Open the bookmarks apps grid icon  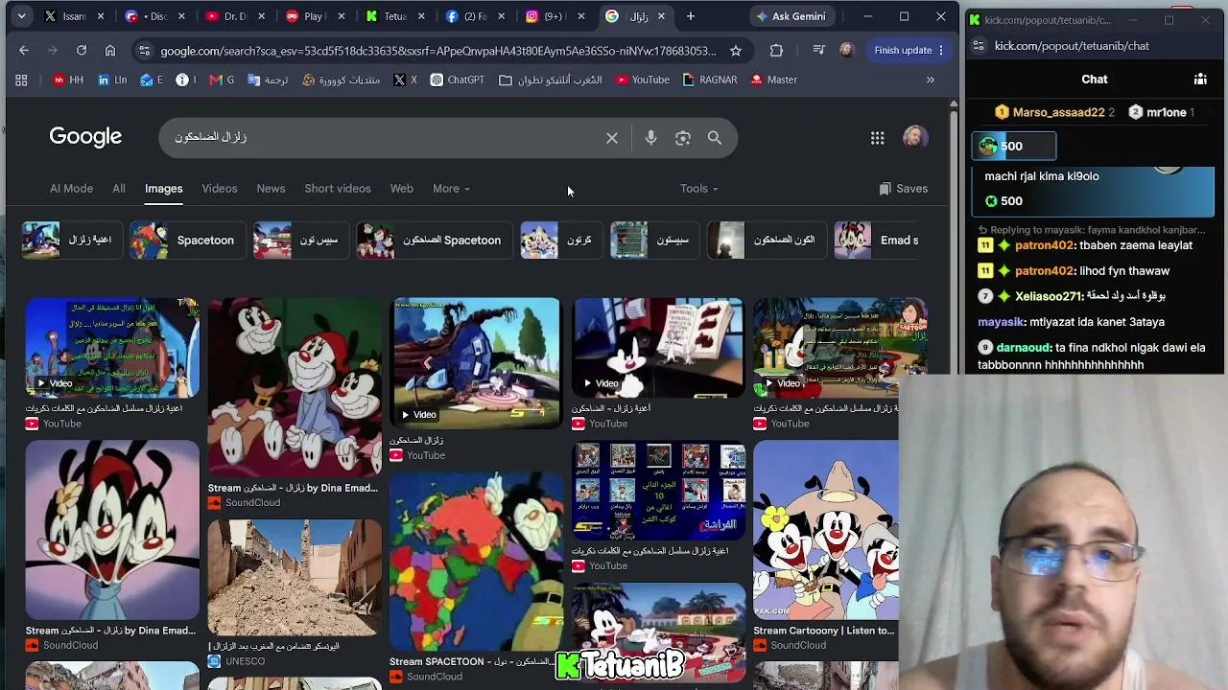(21, 80)
